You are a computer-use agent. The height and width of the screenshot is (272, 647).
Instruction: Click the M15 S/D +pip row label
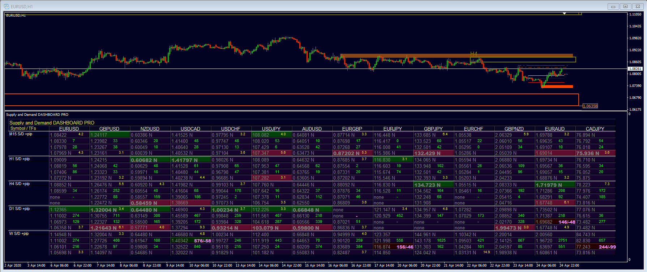pyautogui.click(x=21, y=134)
